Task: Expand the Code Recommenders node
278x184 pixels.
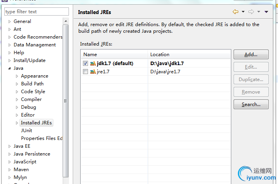Action: tap(9, 37)
